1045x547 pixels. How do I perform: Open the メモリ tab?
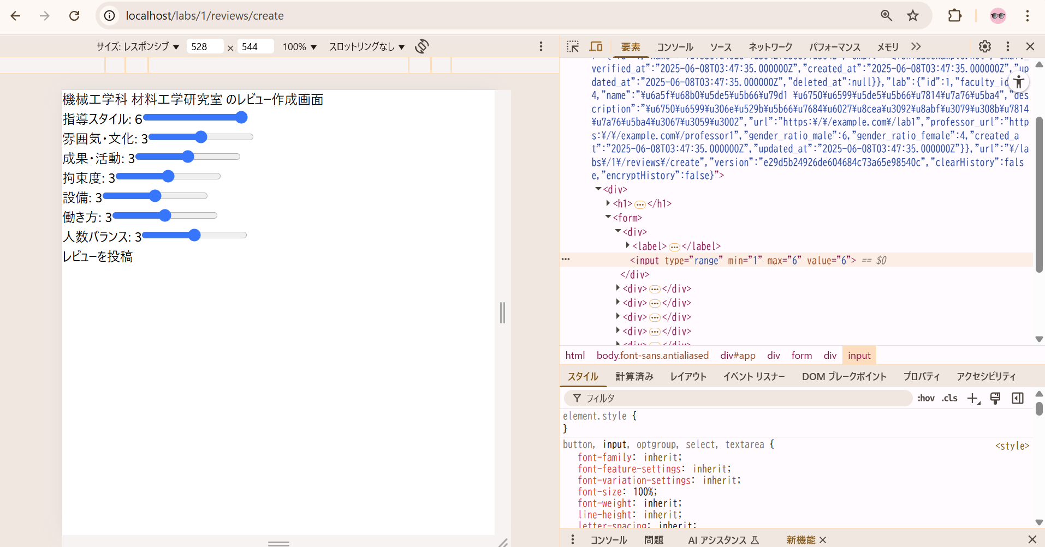point(888,47)
